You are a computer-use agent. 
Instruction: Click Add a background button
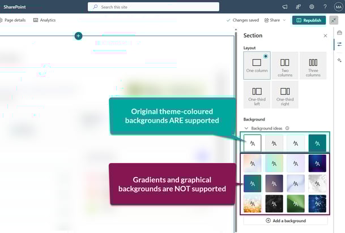pos(286,221)
